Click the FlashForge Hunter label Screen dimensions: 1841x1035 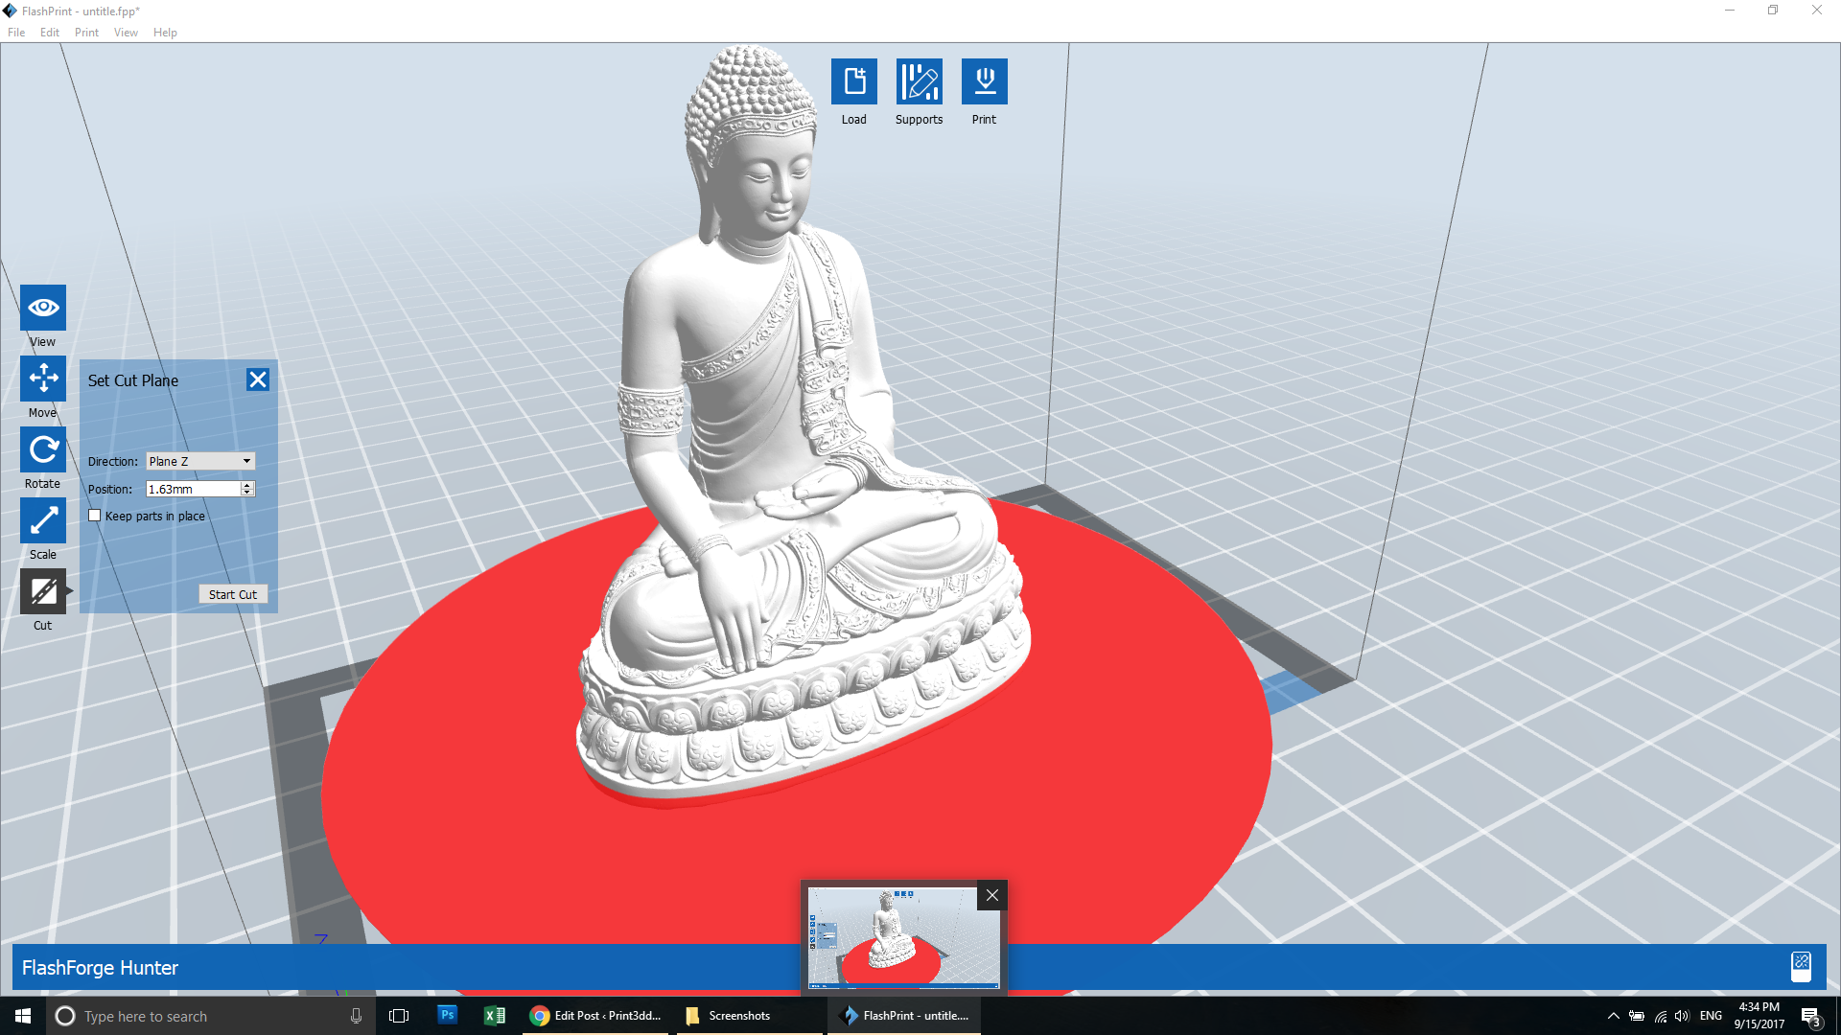100,968
